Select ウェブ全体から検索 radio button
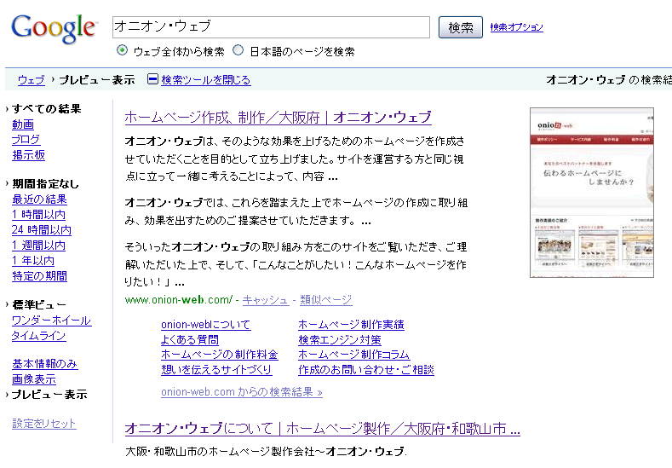 point(122,50)
